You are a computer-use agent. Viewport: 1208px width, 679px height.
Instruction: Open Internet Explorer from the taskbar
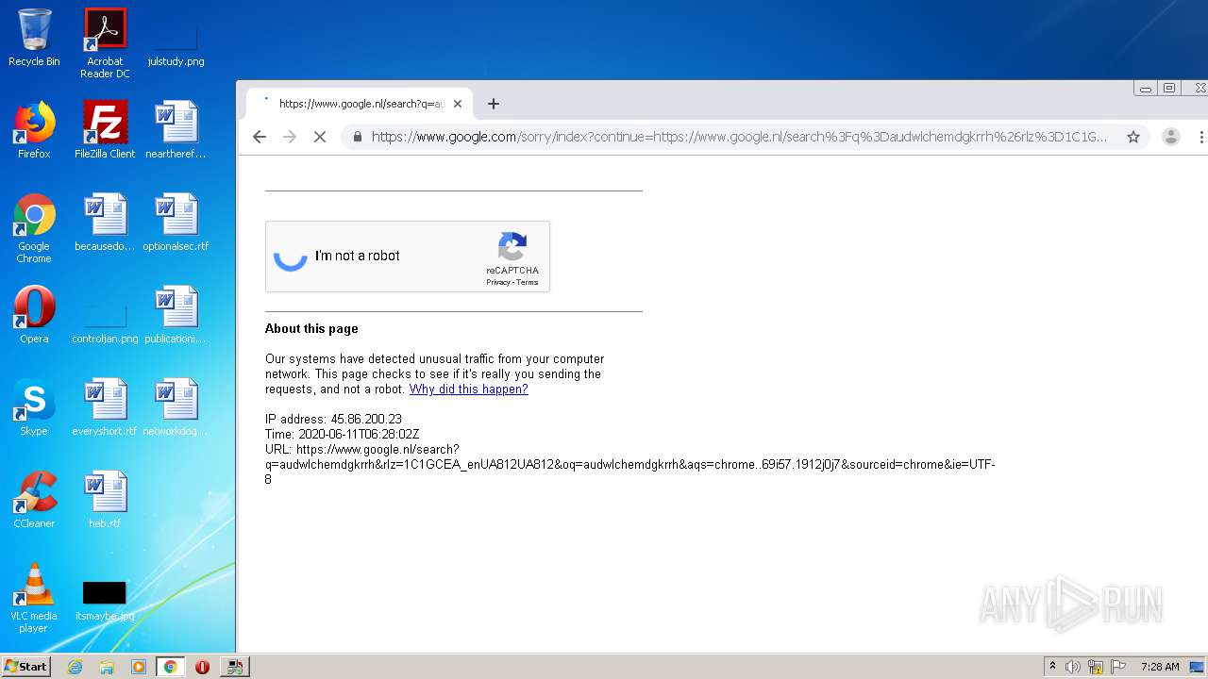[x=75, y=667]
